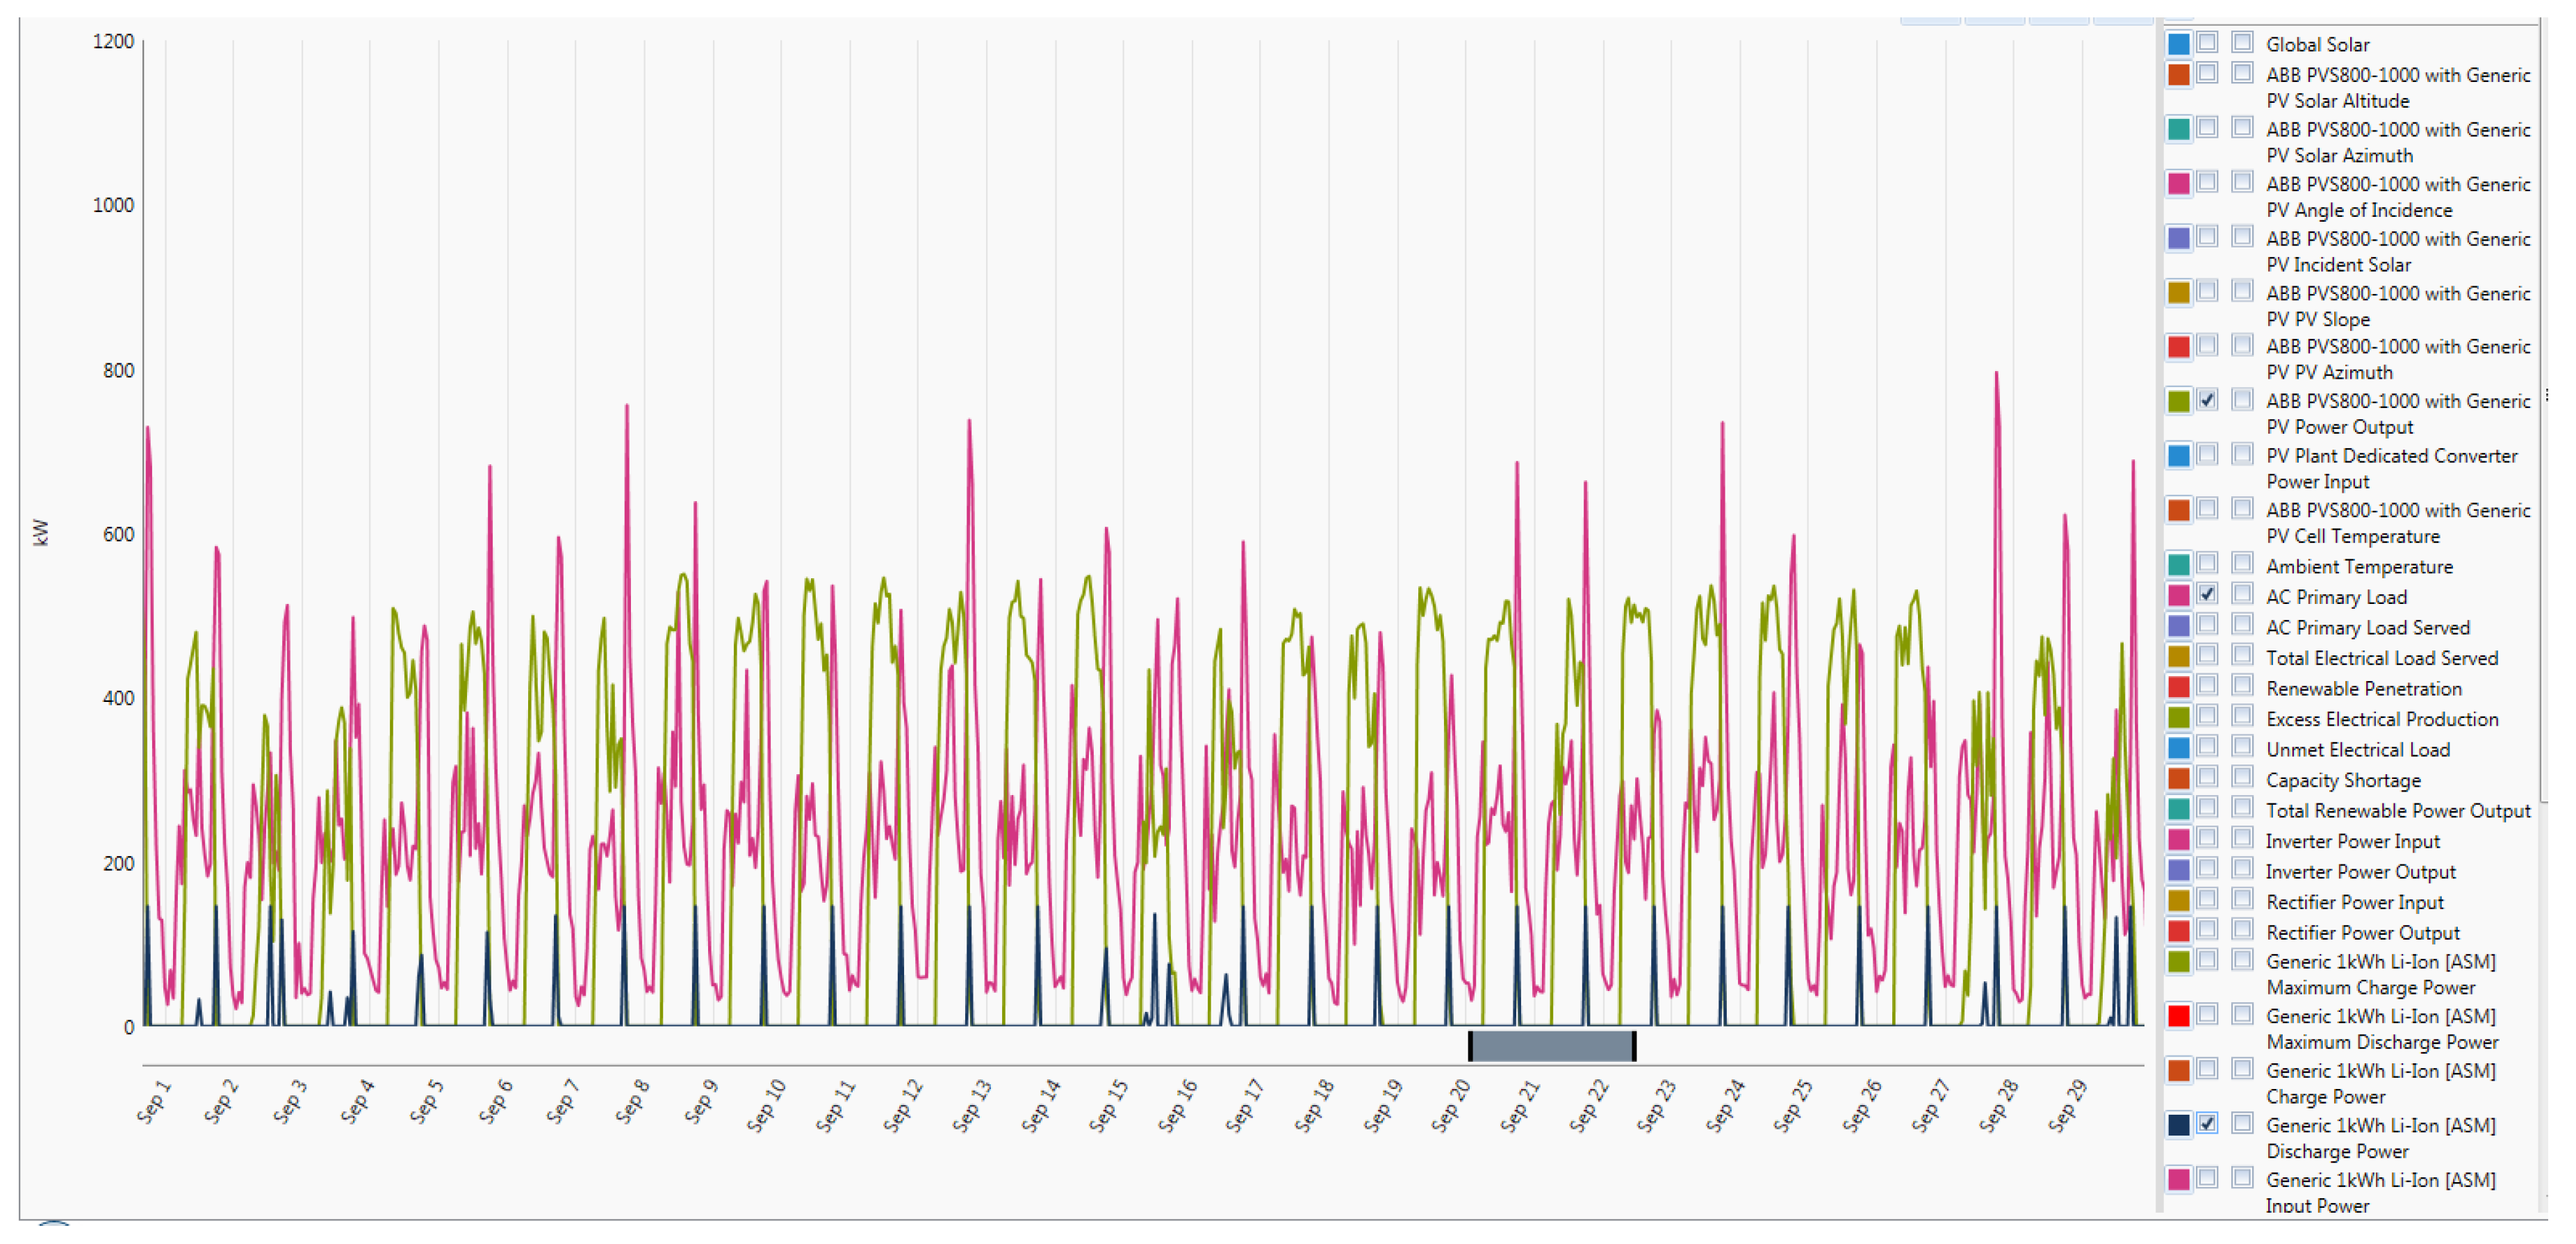The width and height of the screenshot is (2576, 1244).
Task: Click the Global Solar color swatch
Action: click(2178, 44)
